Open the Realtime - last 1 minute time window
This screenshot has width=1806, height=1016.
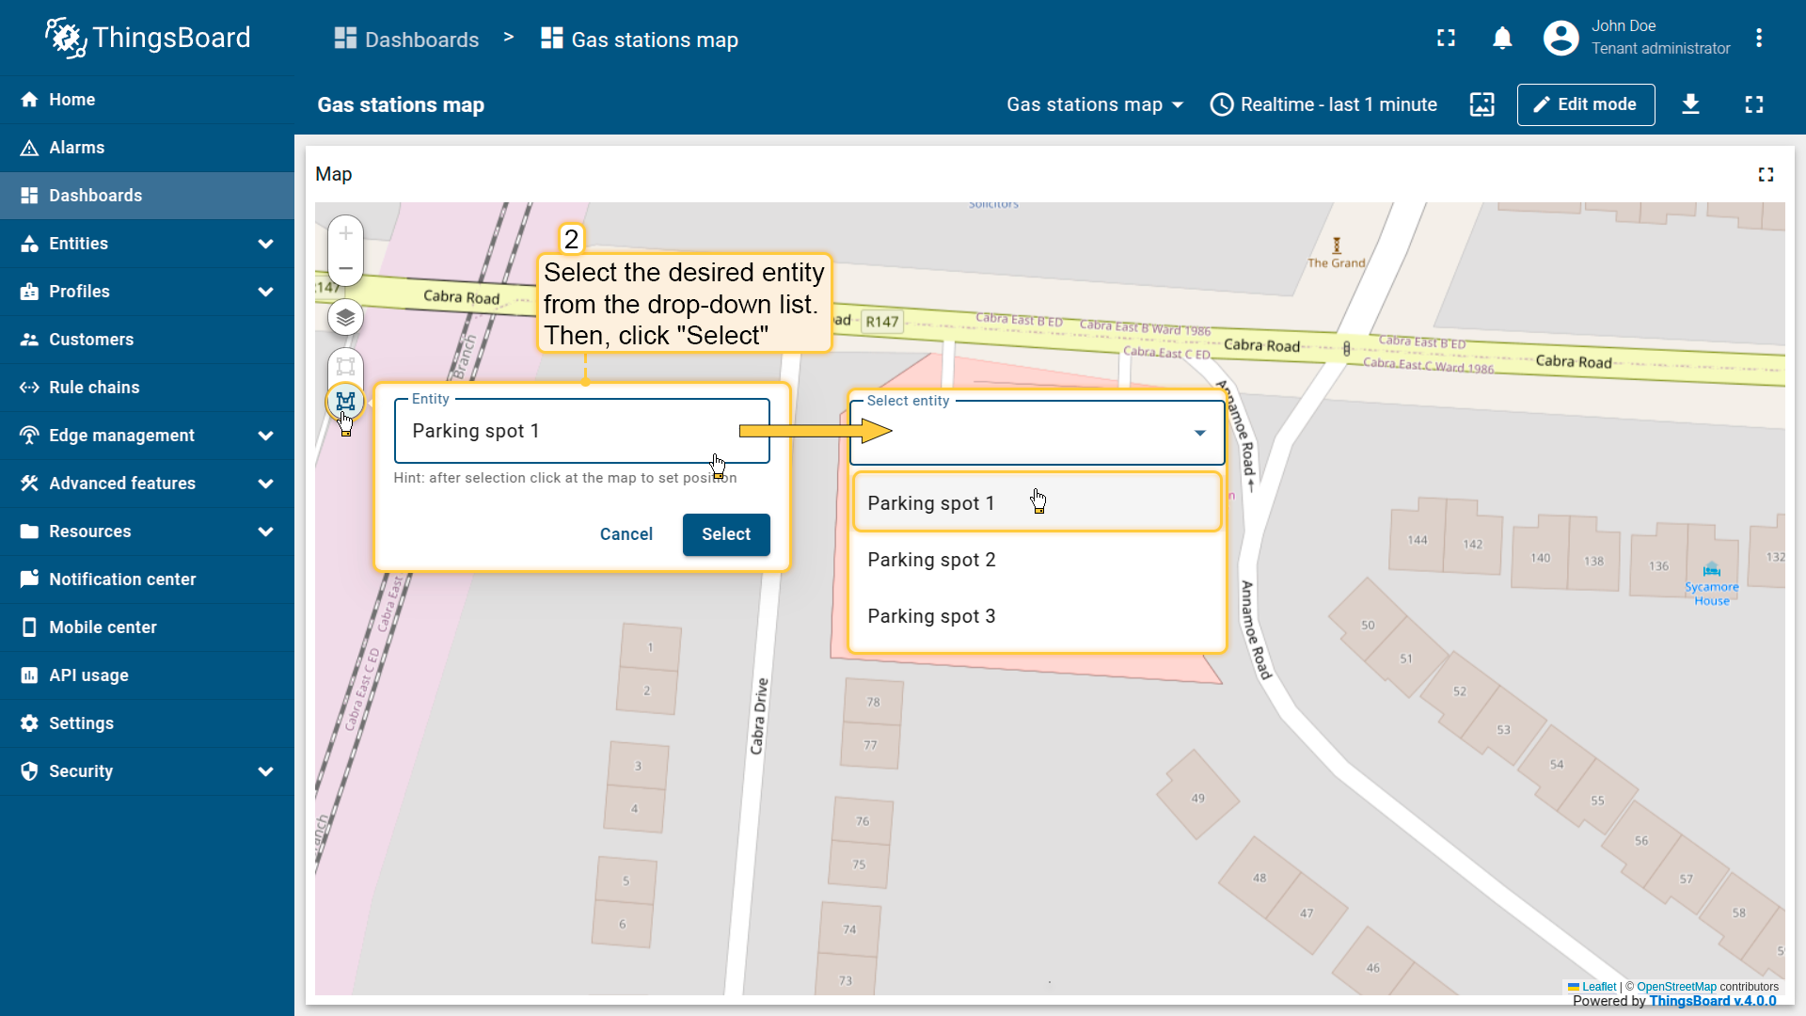coord(1323,104)
